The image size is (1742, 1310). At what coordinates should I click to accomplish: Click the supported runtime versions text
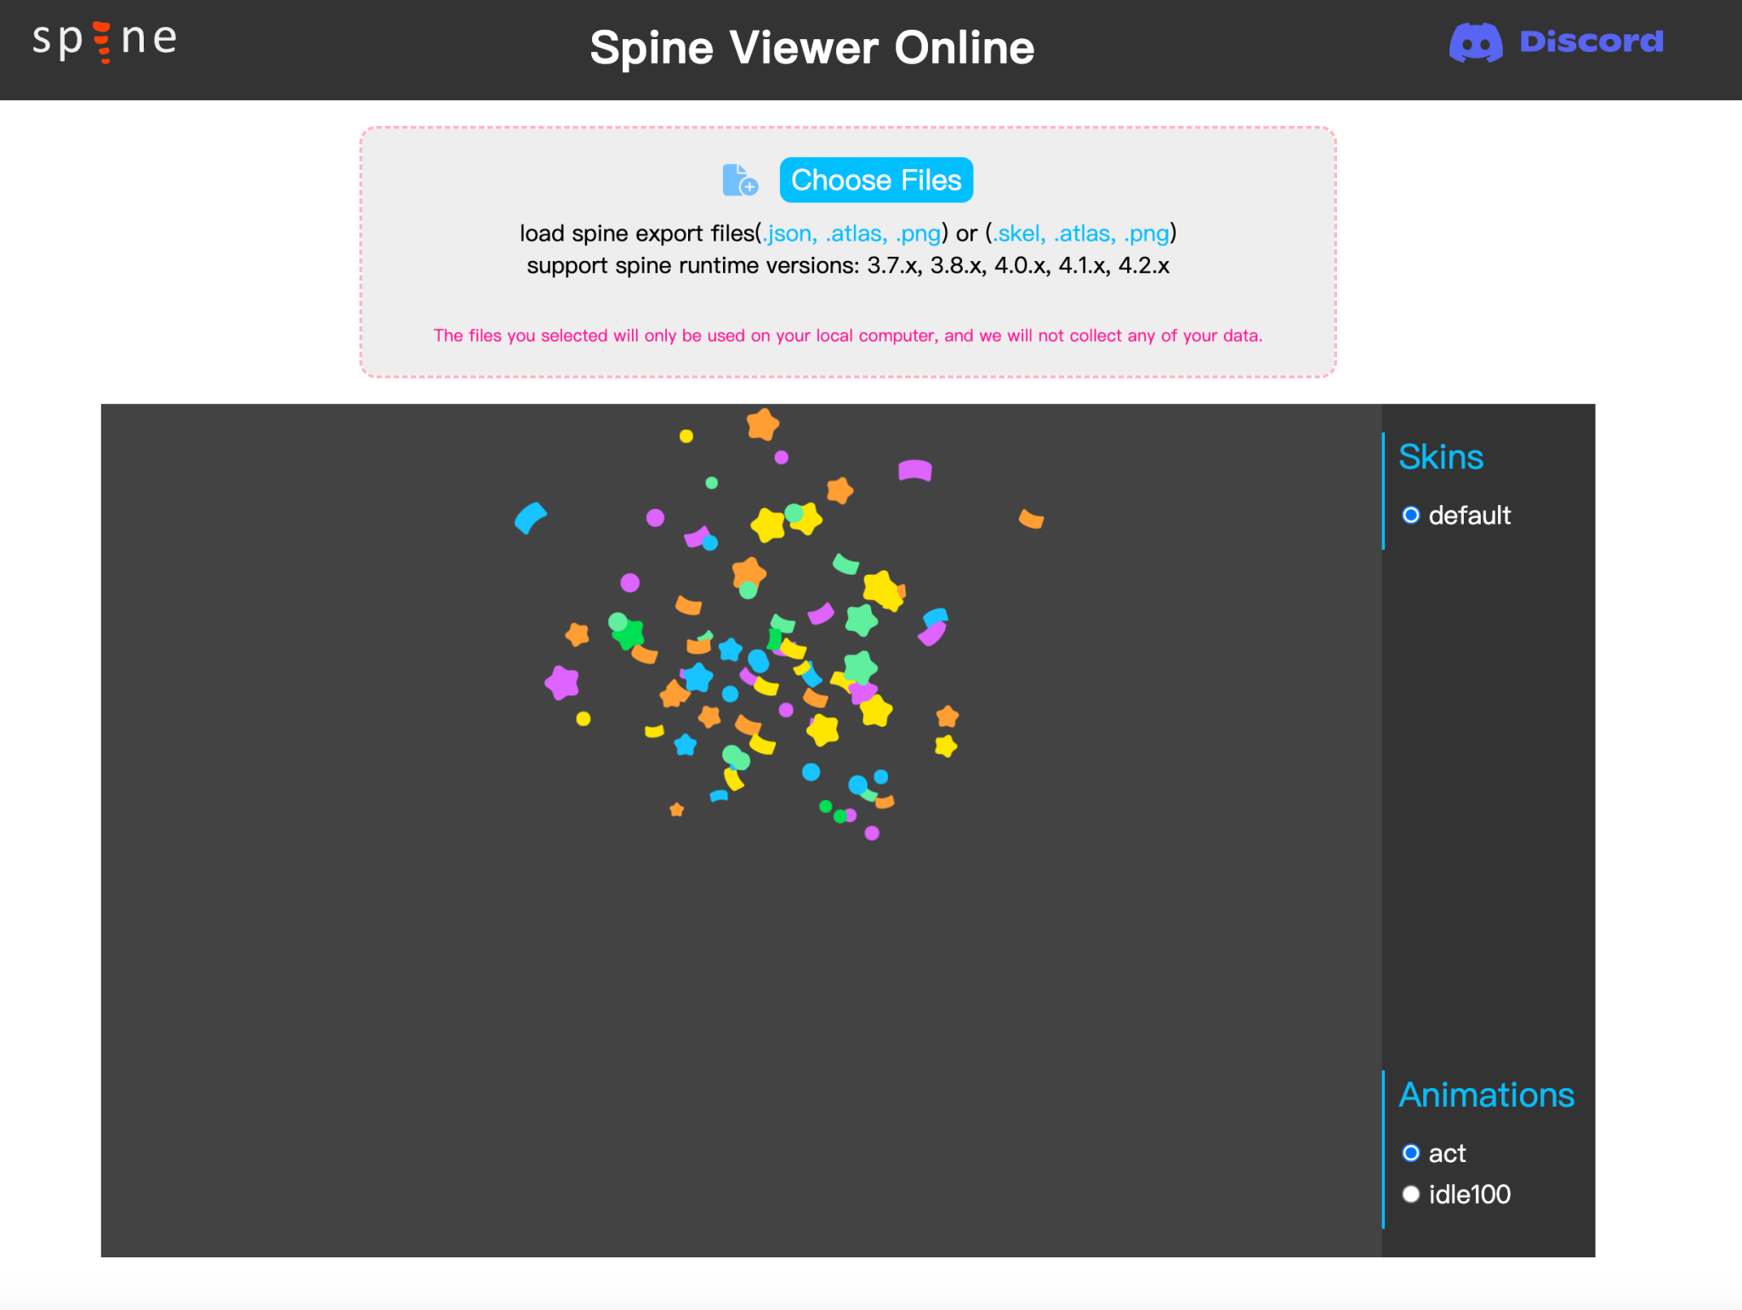point(848,266)
